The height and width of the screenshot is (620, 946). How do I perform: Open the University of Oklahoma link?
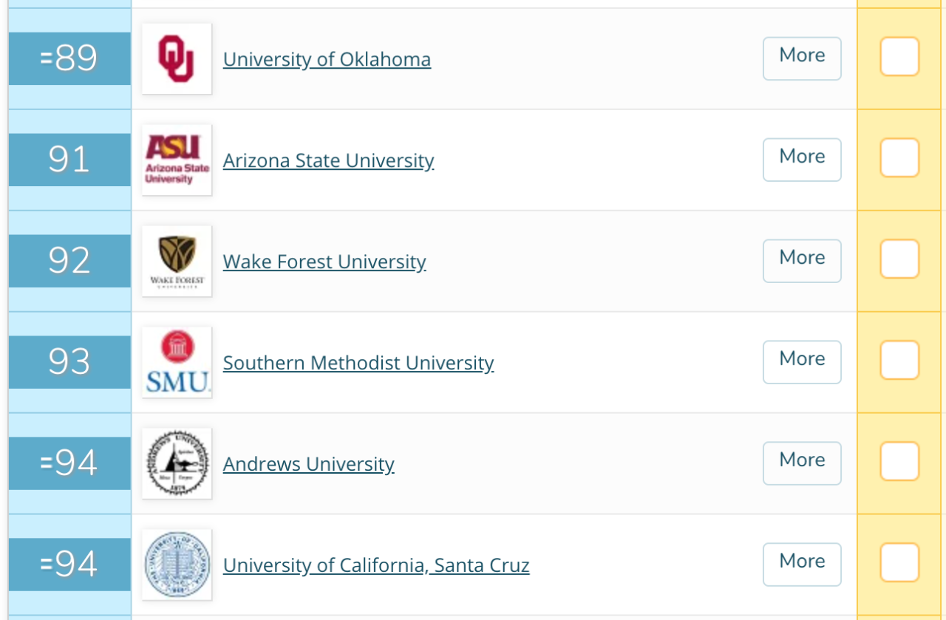327,59
